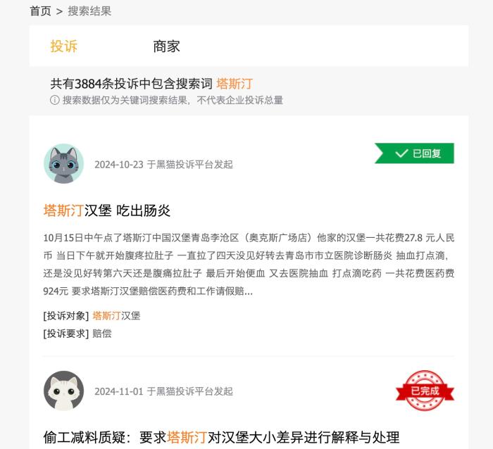Click the green 已回复 status badge
The height and width of the screenshot is (449, 493).
(414, 153)
